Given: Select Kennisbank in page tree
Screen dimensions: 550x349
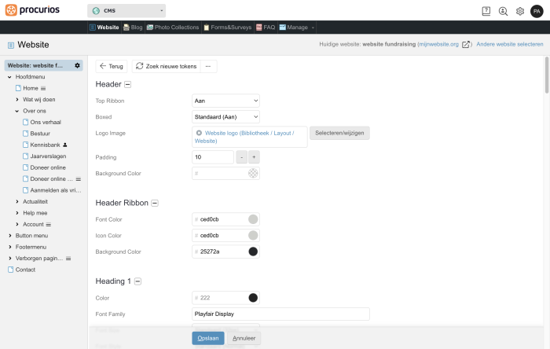Looking at the screenshot, I should pyautogui.click(x=45, y=145).
